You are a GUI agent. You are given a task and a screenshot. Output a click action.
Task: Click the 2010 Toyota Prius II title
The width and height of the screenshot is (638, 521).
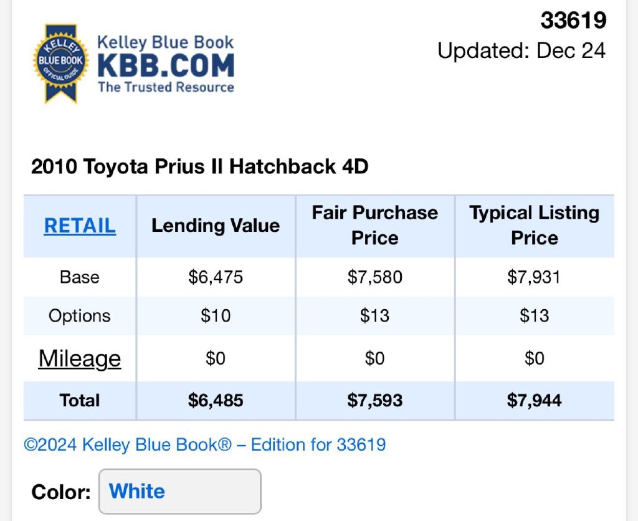(199, 167)
